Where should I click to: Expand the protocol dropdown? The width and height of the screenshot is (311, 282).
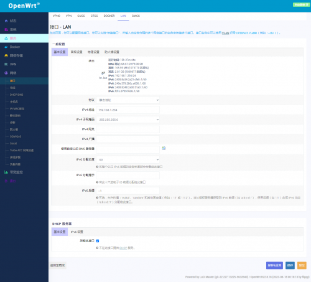click(x=128, y=100)
